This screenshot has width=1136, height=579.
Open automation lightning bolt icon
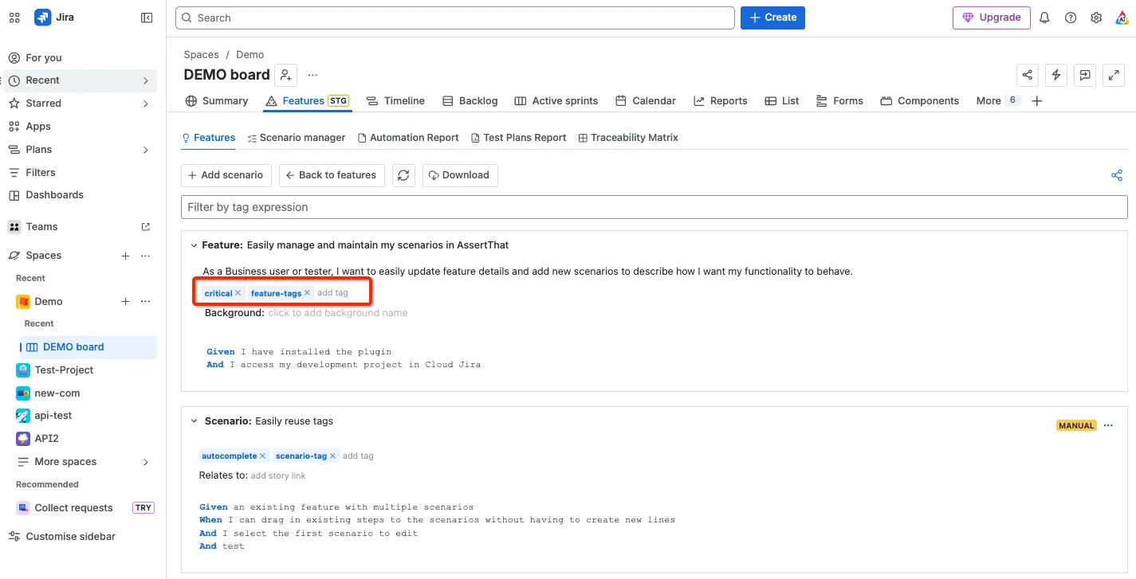pos(1056,75)
